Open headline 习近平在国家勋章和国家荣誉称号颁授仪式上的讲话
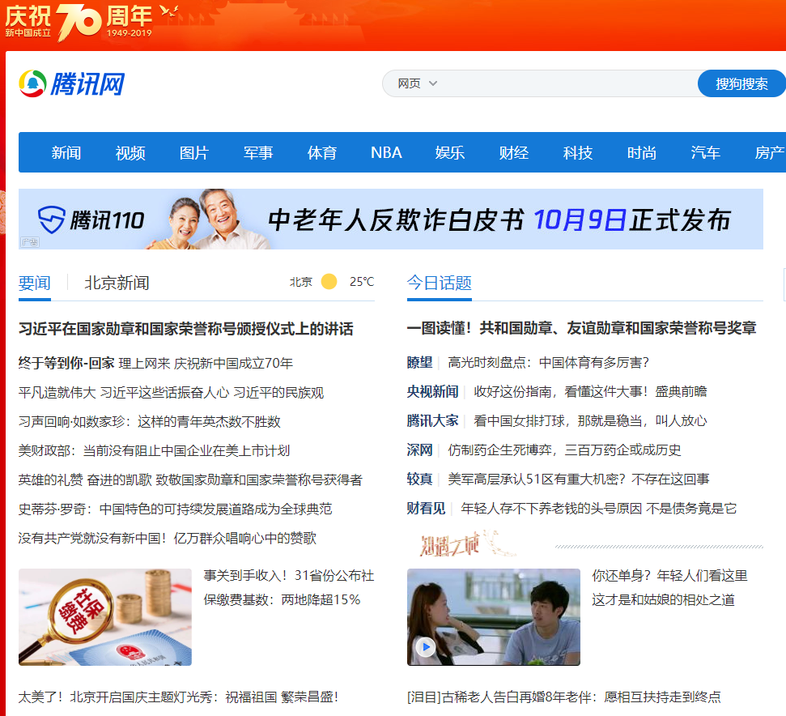The height and width of the screenshot is (716, 786). click(x=186, y=329)
